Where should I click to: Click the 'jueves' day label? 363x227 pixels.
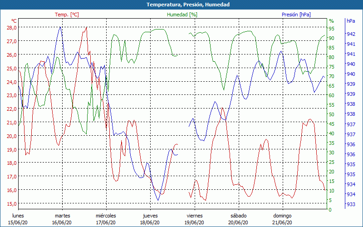point(150,216)
